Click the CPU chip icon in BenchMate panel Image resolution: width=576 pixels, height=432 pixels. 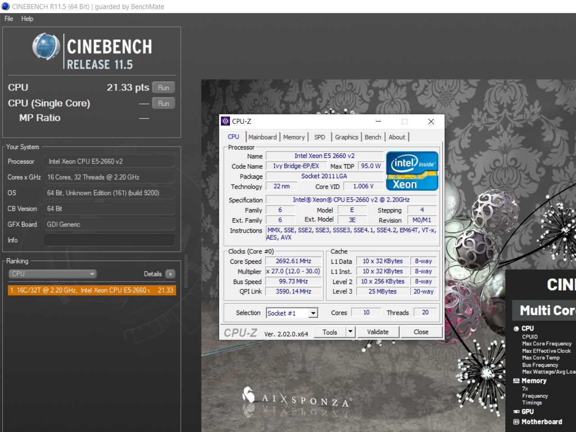(x=516, y=328)
